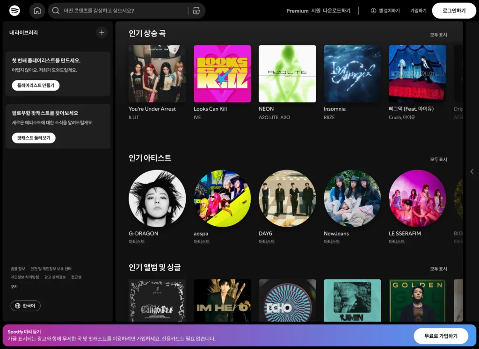Click the download icon beside 앱 설치하기
The image size is (479, 349).
373,11
